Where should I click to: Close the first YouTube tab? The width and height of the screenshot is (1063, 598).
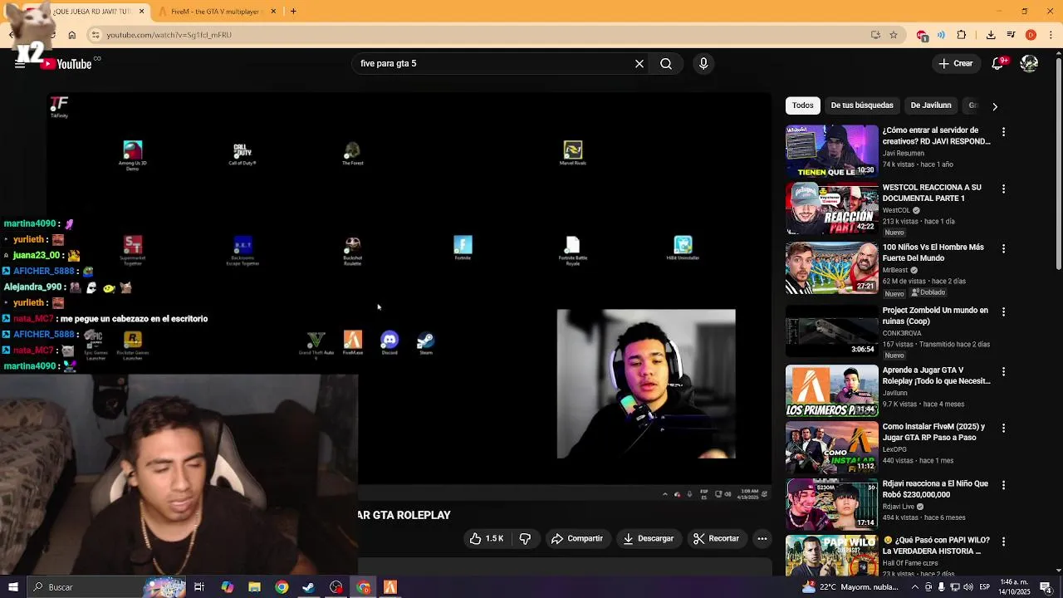point(141,11)
